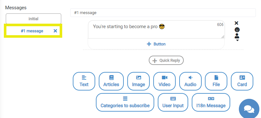
Task: Insert a Card block
Action: point(242,81)
